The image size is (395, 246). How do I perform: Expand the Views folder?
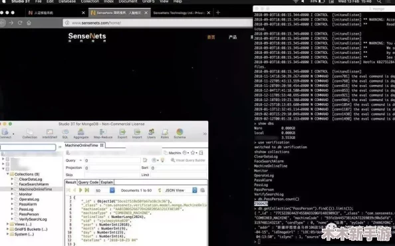(x=8, y=224)
